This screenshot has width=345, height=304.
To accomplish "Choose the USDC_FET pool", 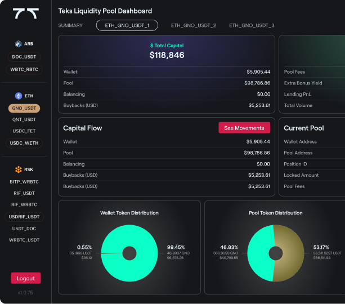I will point(25,131).
